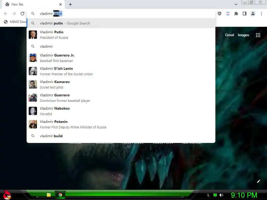Click Vladimir Guerrero Jr.'s portrait thumbnail
This screenshot has height=200, width=267.
coord(33,58)
